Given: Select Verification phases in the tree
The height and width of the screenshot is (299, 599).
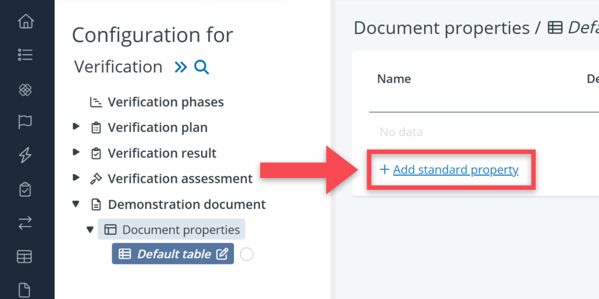Looking at the screenshot, I should pos(166,102).
